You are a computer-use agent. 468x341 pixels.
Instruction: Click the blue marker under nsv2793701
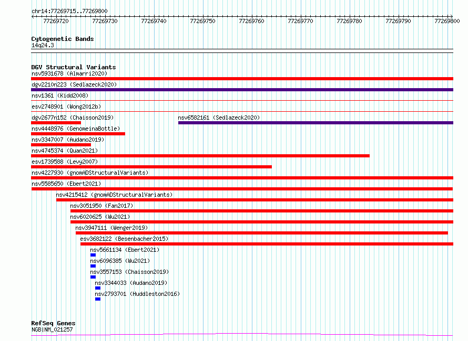[x=98, y=299]
